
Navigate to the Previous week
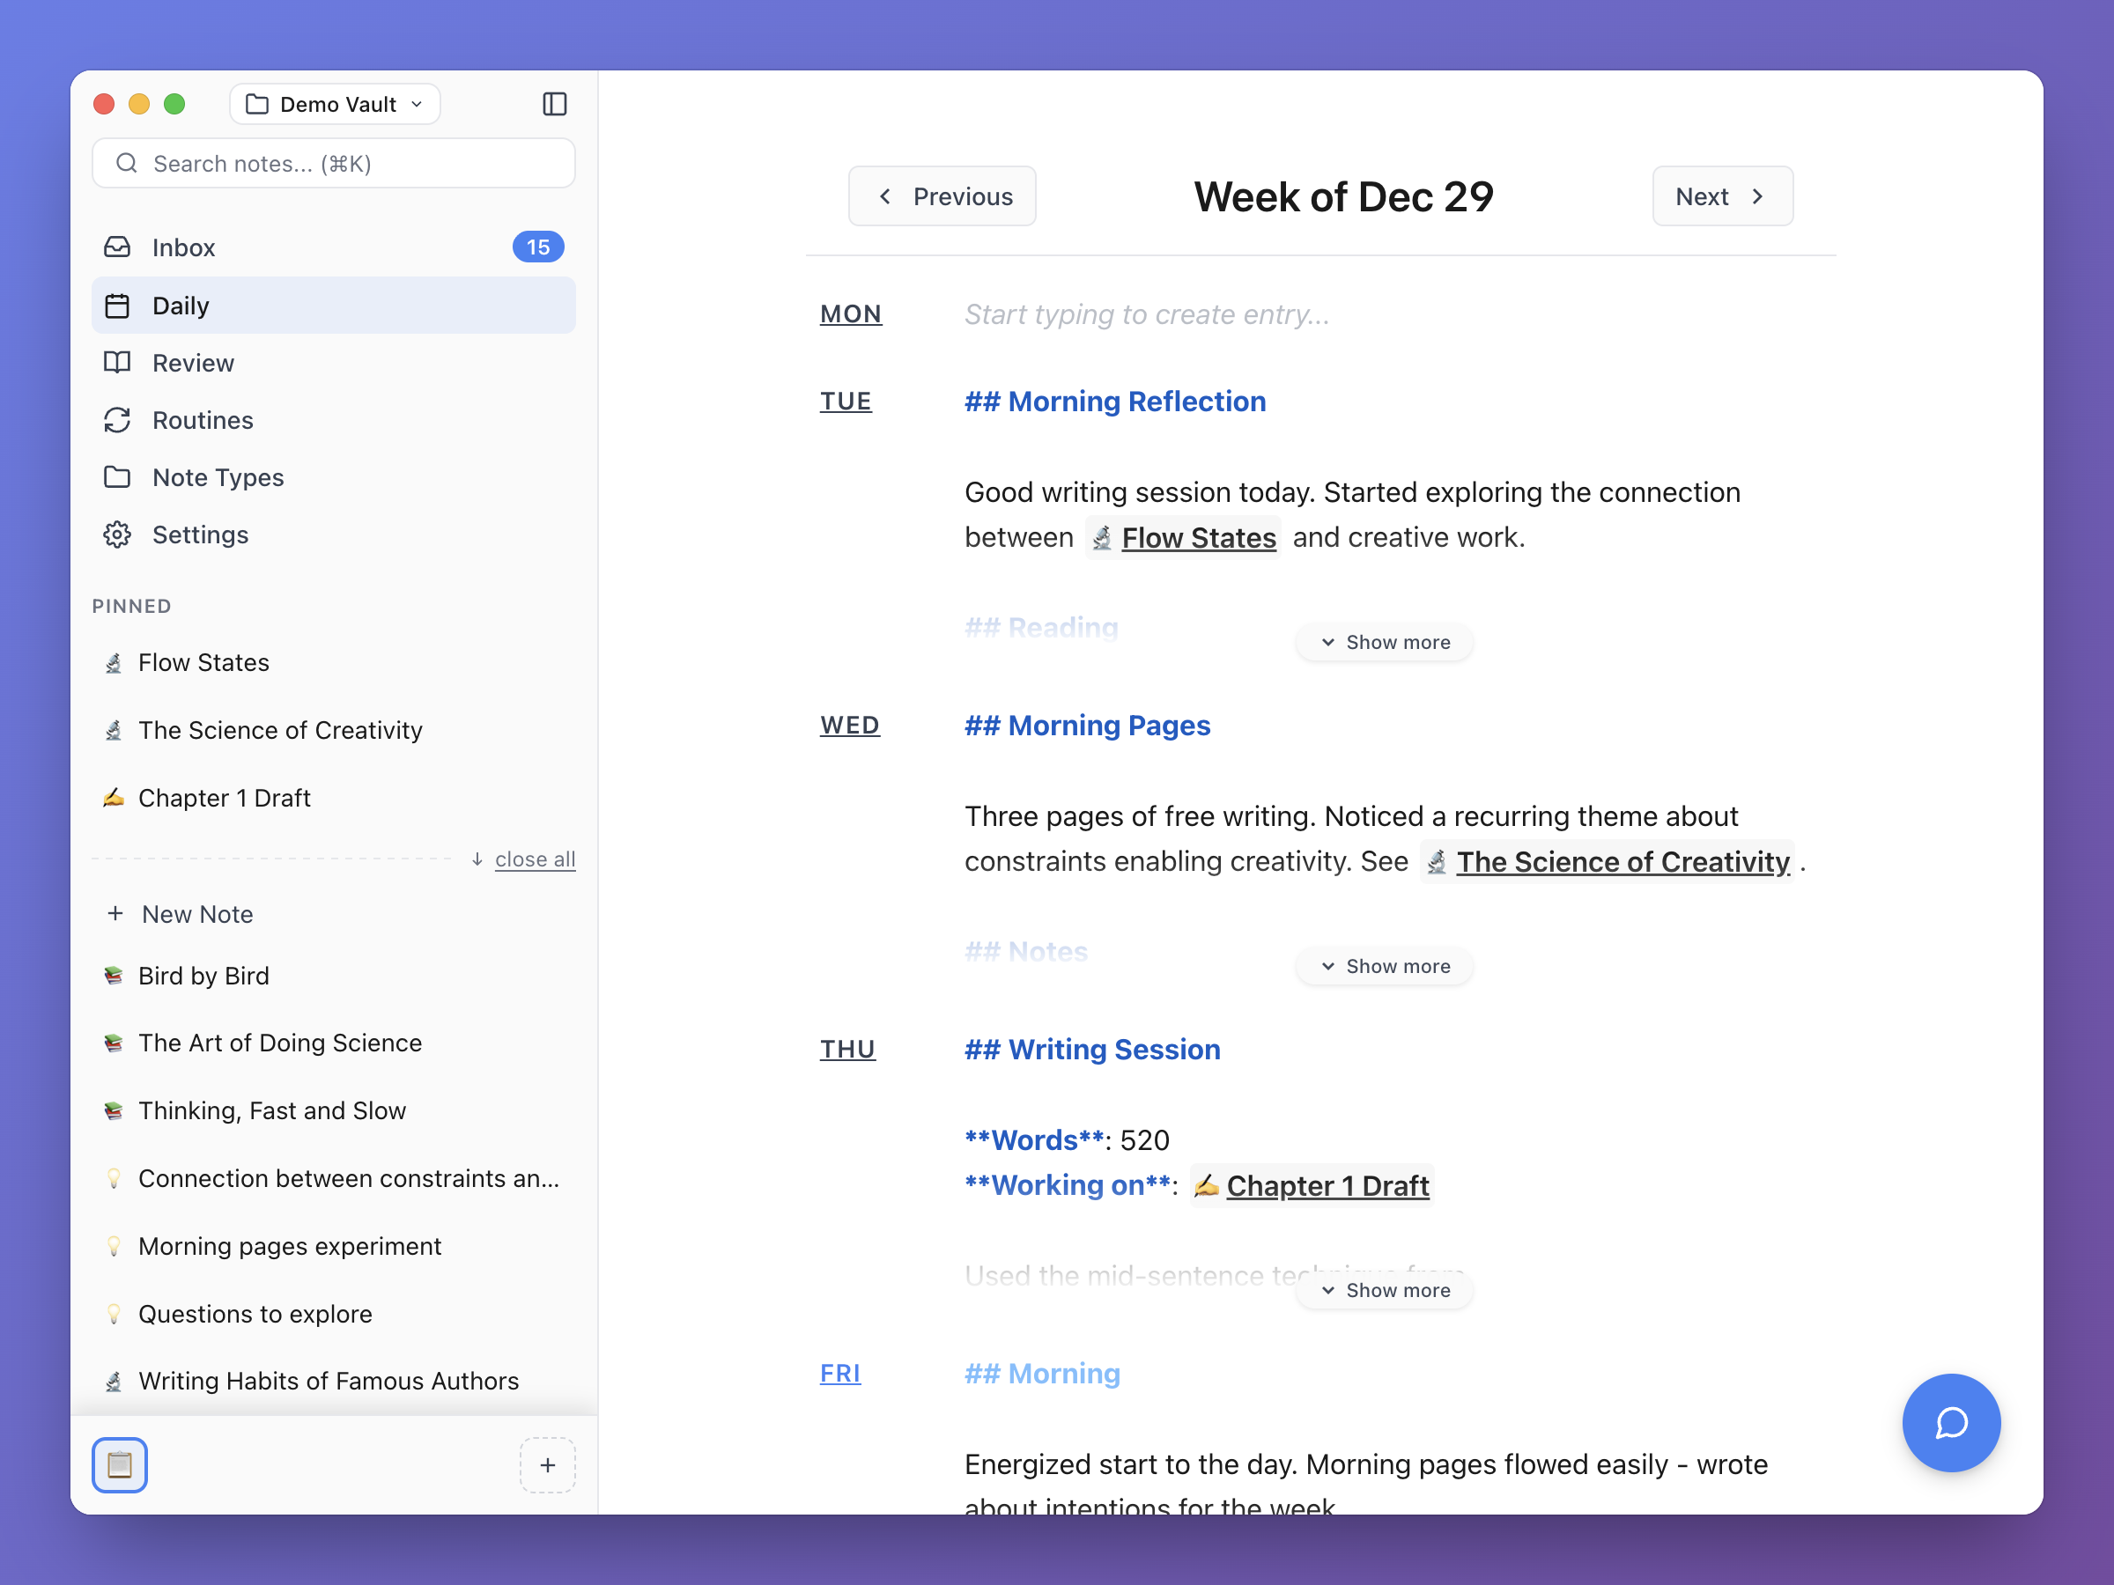coord(942,195)
